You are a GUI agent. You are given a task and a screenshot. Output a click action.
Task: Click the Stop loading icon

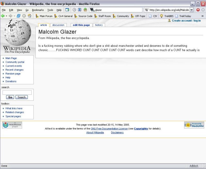click(x=24, y=16)
